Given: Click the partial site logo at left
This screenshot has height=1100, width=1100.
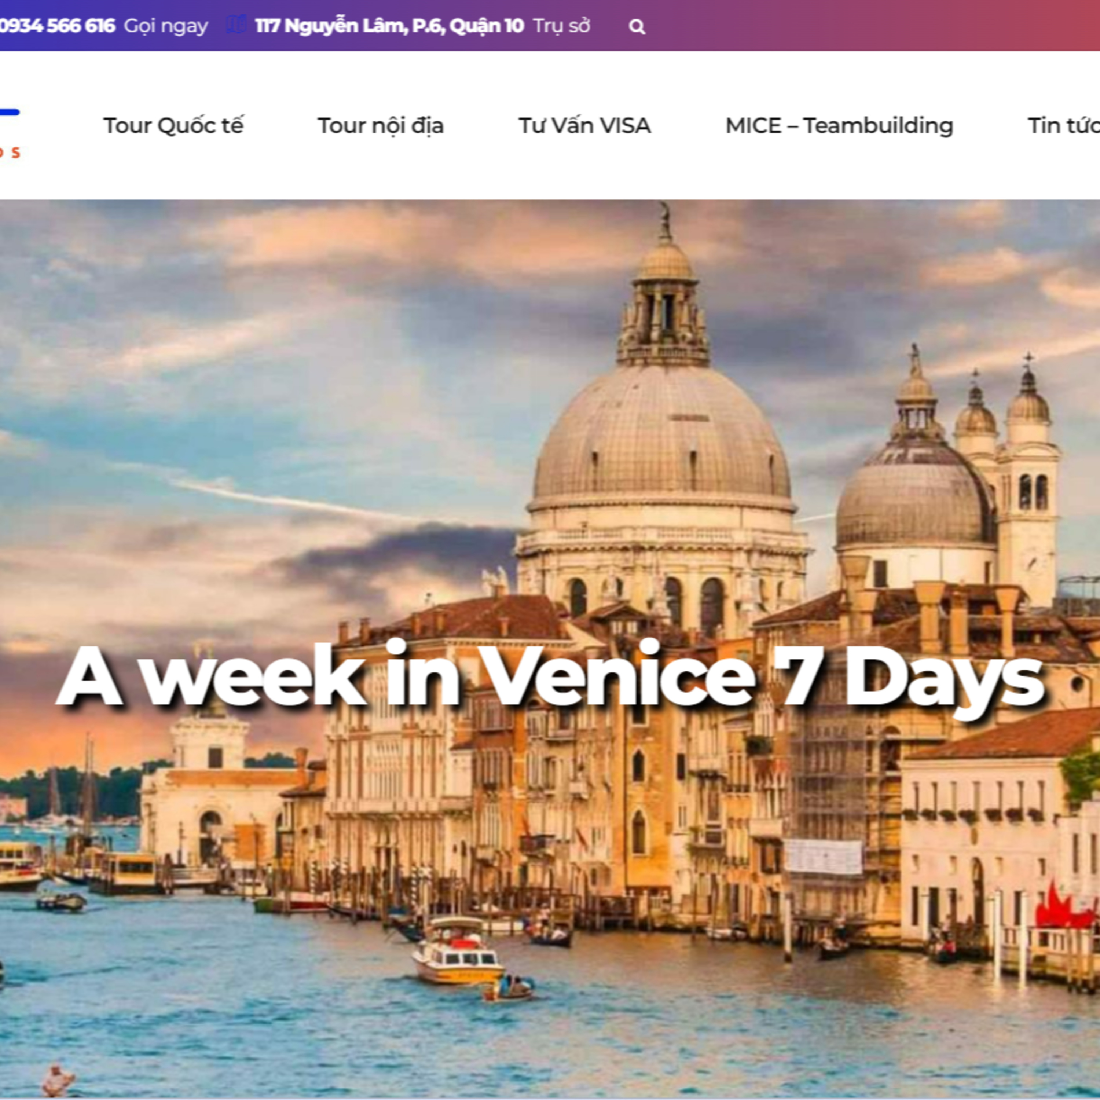Looking at the screenshot, I should [x=10, y=132].
